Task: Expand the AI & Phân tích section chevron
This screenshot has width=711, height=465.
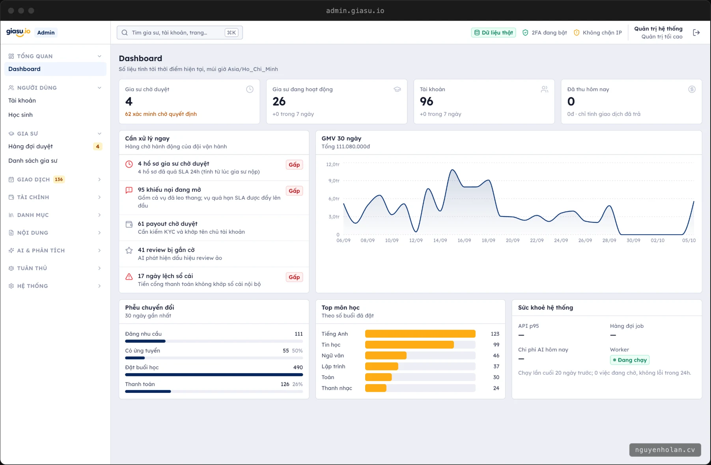Action: point(99,250)
